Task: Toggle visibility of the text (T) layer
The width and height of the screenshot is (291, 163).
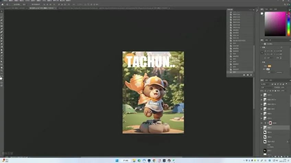Action: 261,123
